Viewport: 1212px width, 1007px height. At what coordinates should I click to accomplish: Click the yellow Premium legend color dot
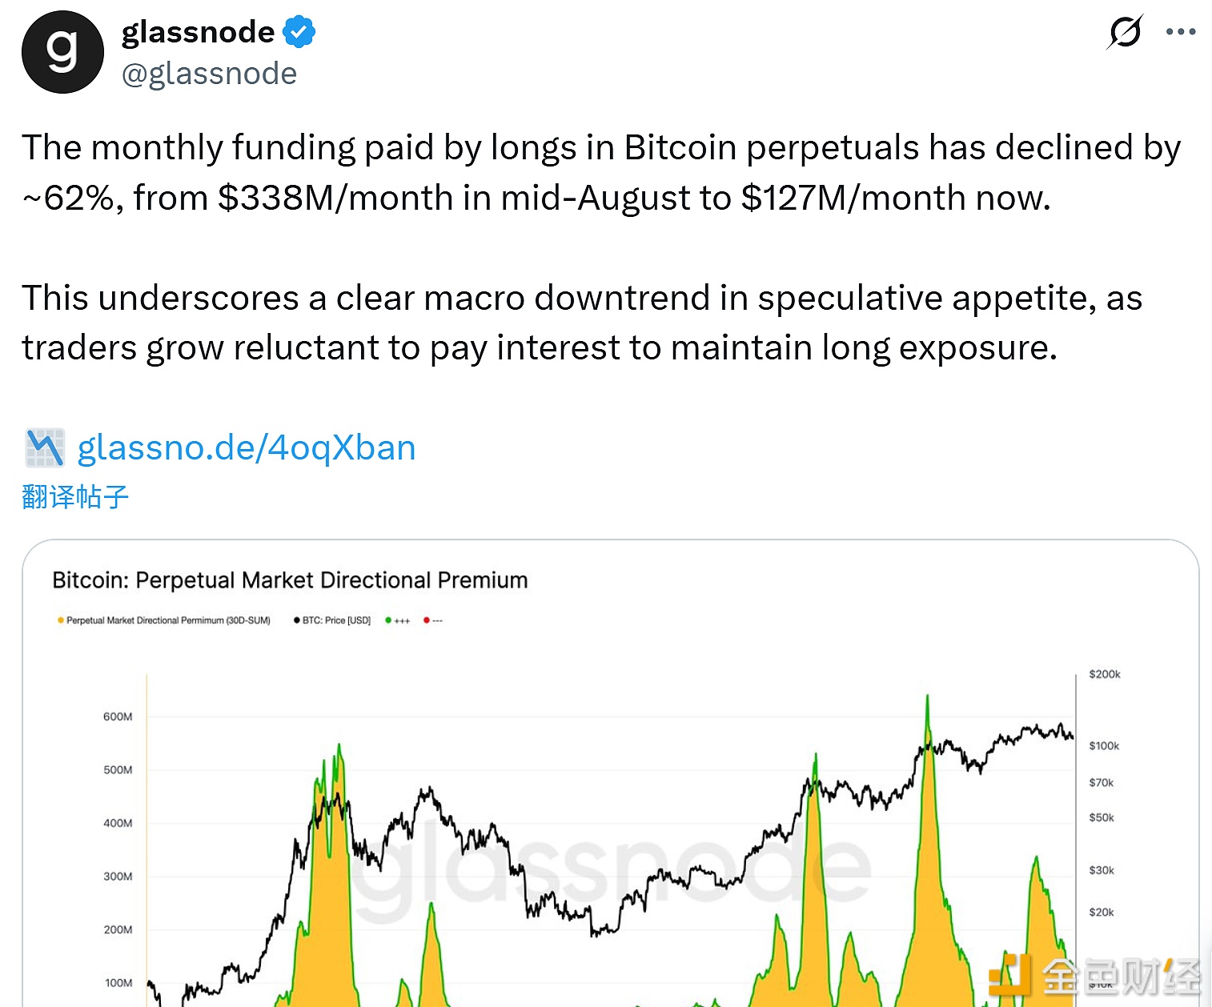pos(59,620)
